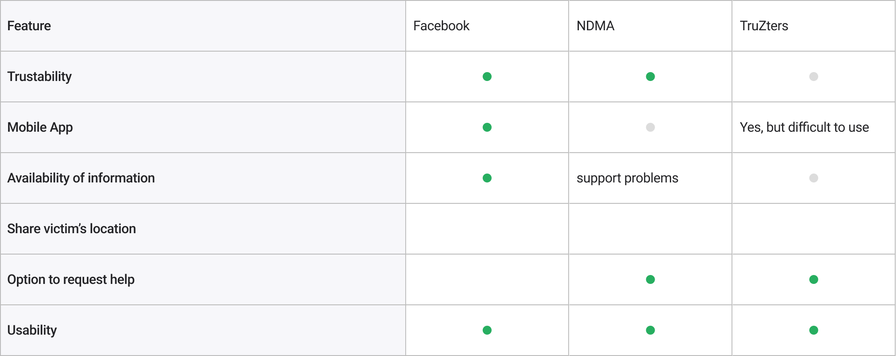
Task: Click the 'support problems' cell text
Action: [627, 178]
